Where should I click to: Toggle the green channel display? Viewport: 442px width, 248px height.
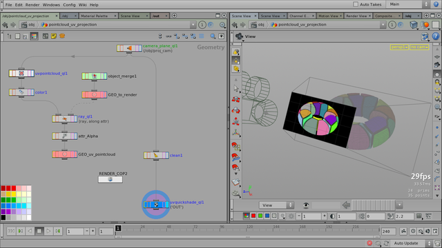pyautogui.click(x=260, y=216)
